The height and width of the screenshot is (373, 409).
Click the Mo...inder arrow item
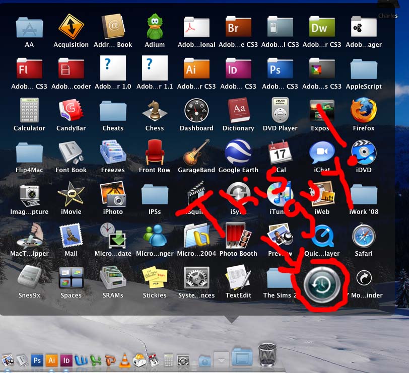coord(364,278)
